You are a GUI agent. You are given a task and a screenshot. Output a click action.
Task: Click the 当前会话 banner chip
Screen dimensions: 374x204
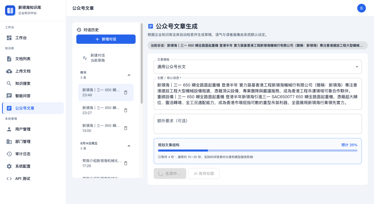click(x=258, y=45)
